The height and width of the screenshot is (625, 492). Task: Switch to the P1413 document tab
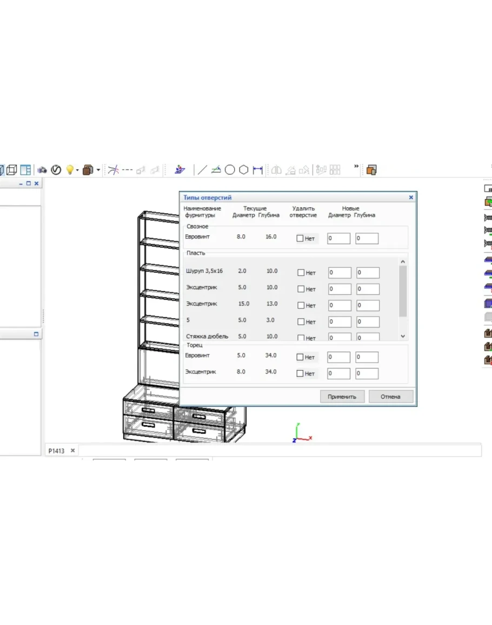(56, 450)
